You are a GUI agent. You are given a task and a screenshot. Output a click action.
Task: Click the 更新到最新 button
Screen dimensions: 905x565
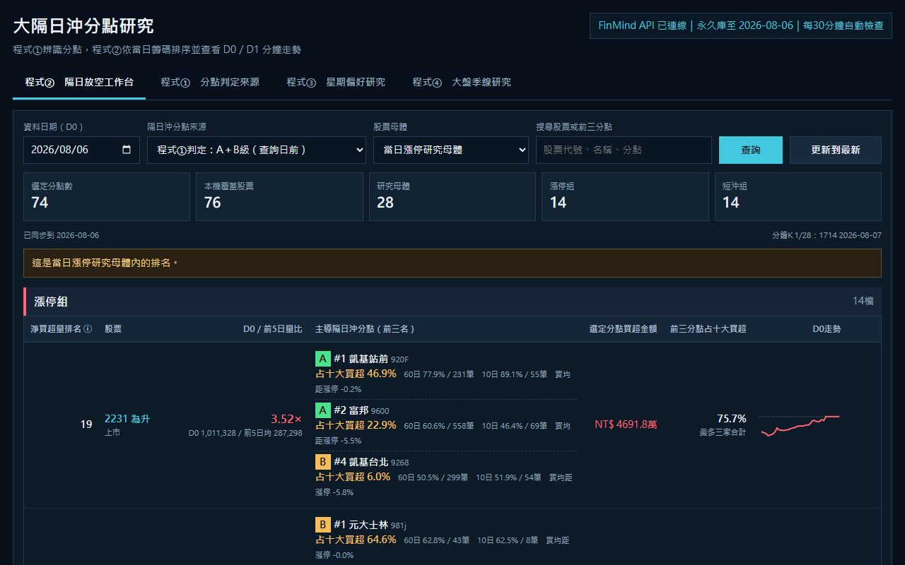(836, 150)
